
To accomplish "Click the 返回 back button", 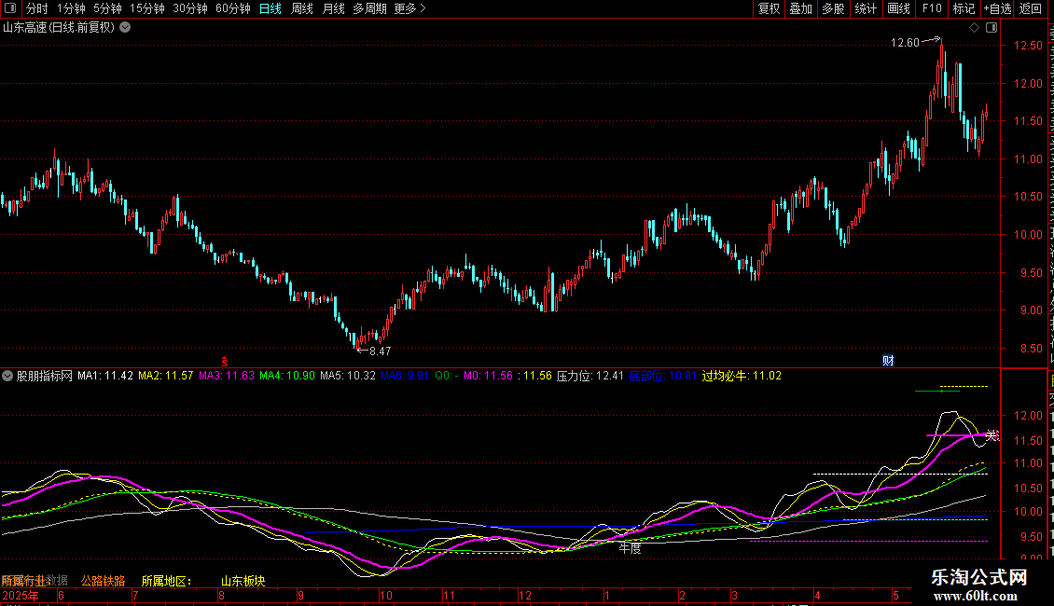I will pyautogui.click(x=1031, y=8).
